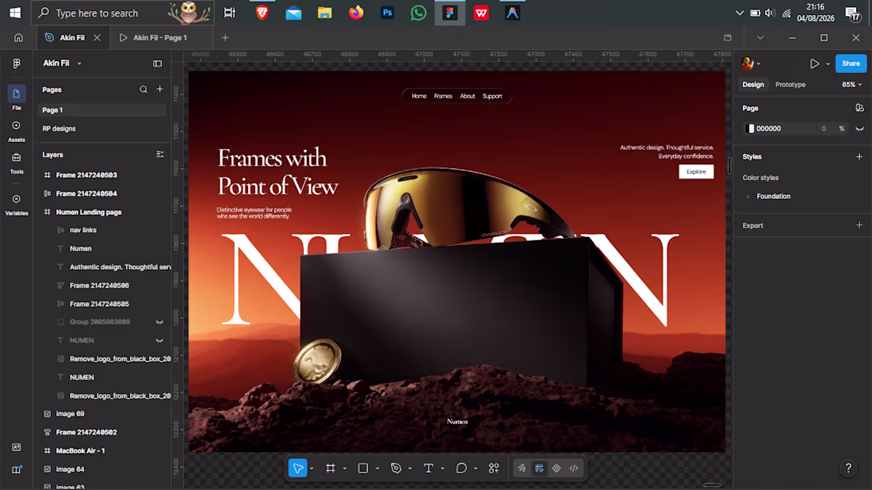Viewport: 872px width, 490px height.
Task: Open Frame tool options dropdown arrow
Action: pyautogui.click(x=345, y=469)
